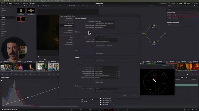
Task: Enable HDR10+ checkbox
Action: coord(95,54)
